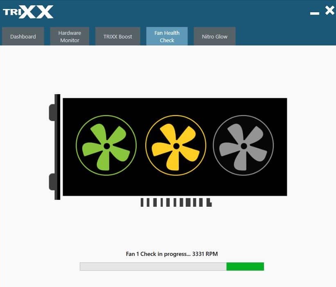Click the PCIe connector graphic below the card
The image size is (336, 287).
[x=176, y=202]
